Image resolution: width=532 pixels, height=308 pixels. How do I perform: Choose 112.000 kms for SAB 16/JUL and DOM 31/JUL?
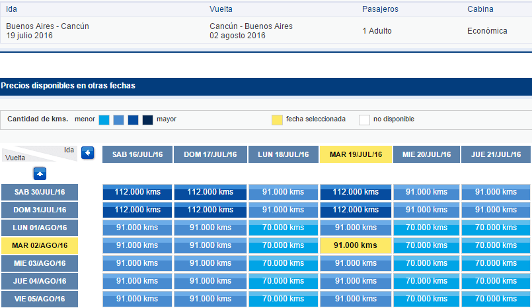(137, 210)
